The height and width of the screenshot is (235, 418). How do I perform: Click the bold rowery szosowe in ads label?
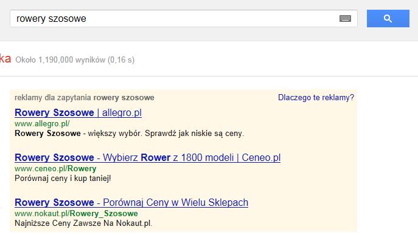[124, 98]
